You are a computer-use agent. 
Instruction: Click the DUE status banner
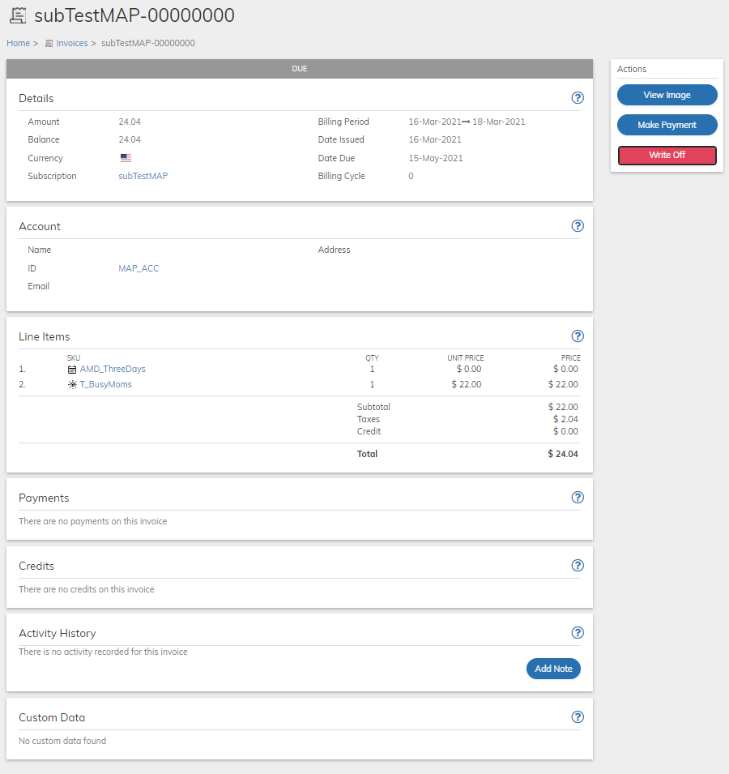point(300,69)
